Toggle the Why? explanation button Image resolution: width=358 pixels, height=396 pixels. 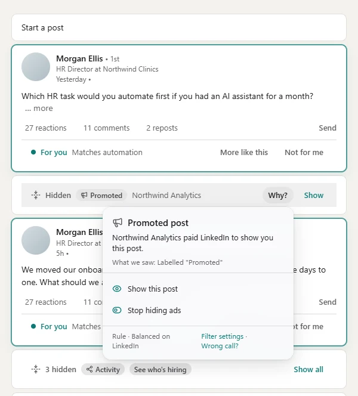click(x=277, y=195)
